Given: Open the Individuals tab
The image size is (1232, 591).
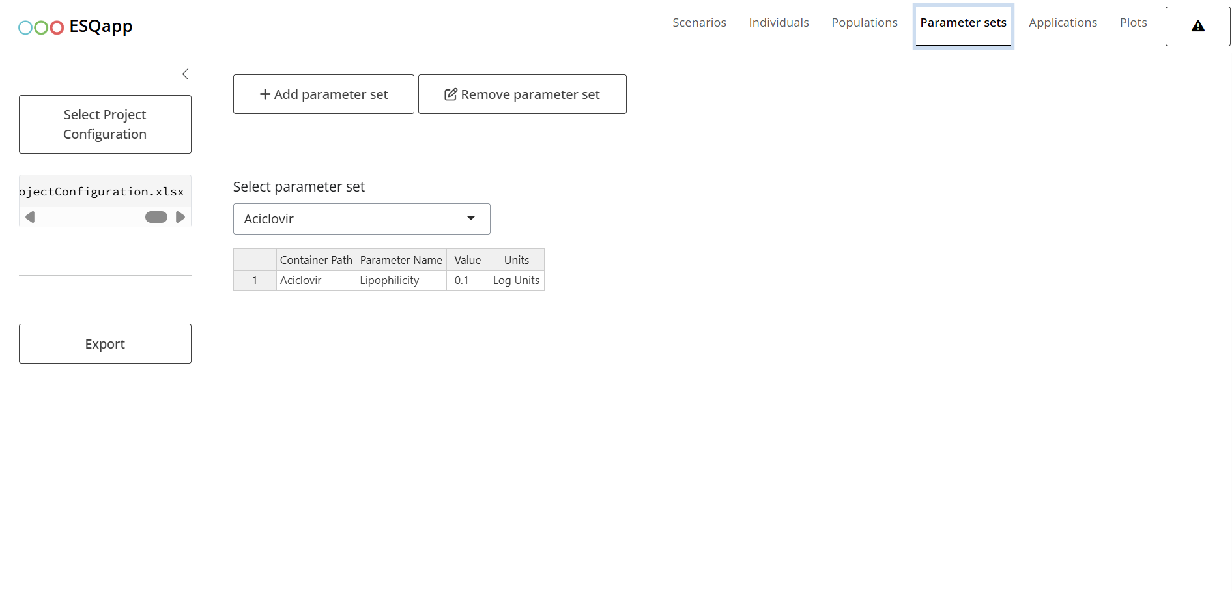Looking at the screenshot, I should (779, 23).
